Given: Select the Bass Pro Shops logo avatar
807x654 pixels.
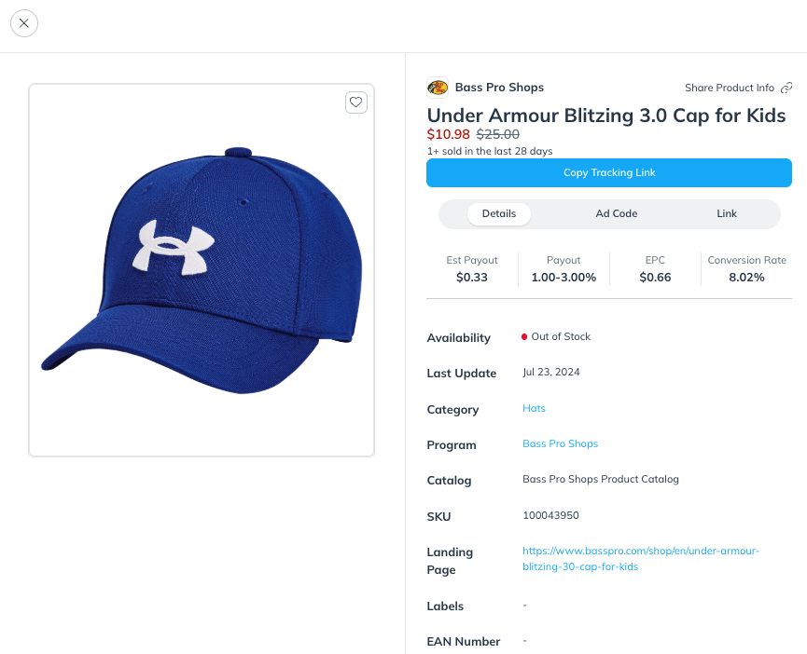Looking at the screenshot, I should click(438, 87).
